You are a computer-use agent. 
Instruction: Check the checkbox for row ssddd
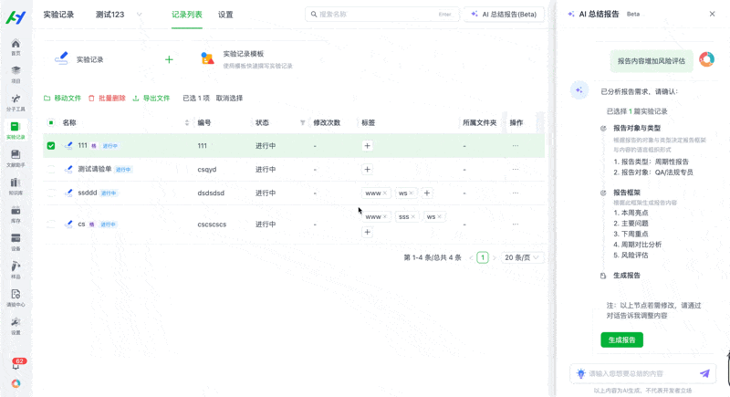tap(51, 193)
